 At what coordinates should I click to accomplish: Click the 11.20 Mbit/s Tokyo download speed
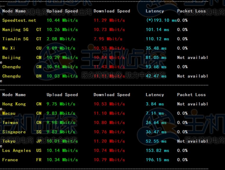(x=109, y=141)
